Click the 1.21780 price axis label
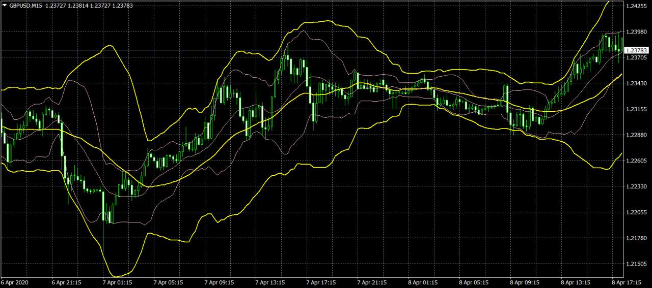 pos(637,238)
